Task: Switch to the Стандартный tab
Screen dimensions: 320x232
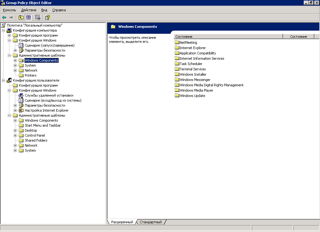Action: (x=151, y=222)
